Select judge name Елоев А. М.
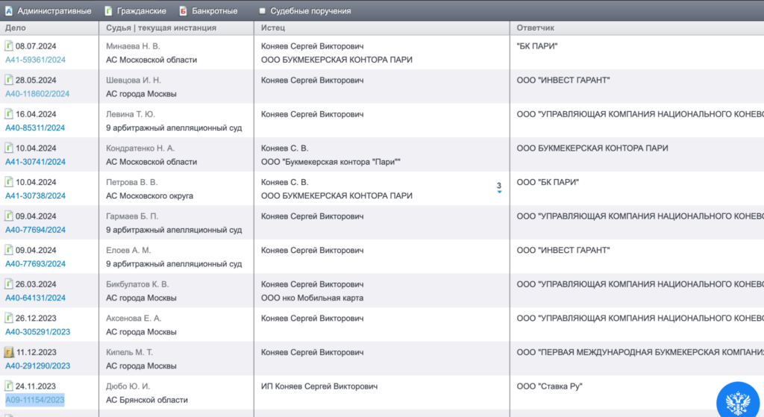Image resolution: width=764 pixels, height=417 pixels. click(128, 251)
